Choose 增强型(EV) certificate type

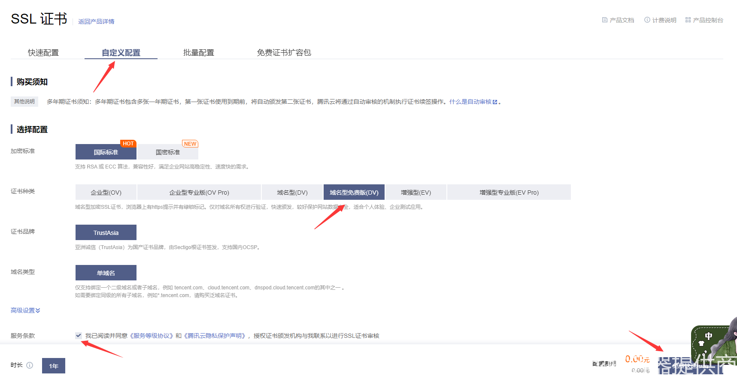pos(416,192)
